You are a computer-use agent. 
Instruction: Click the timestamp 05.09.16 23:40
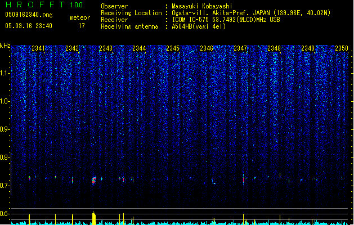29,26
